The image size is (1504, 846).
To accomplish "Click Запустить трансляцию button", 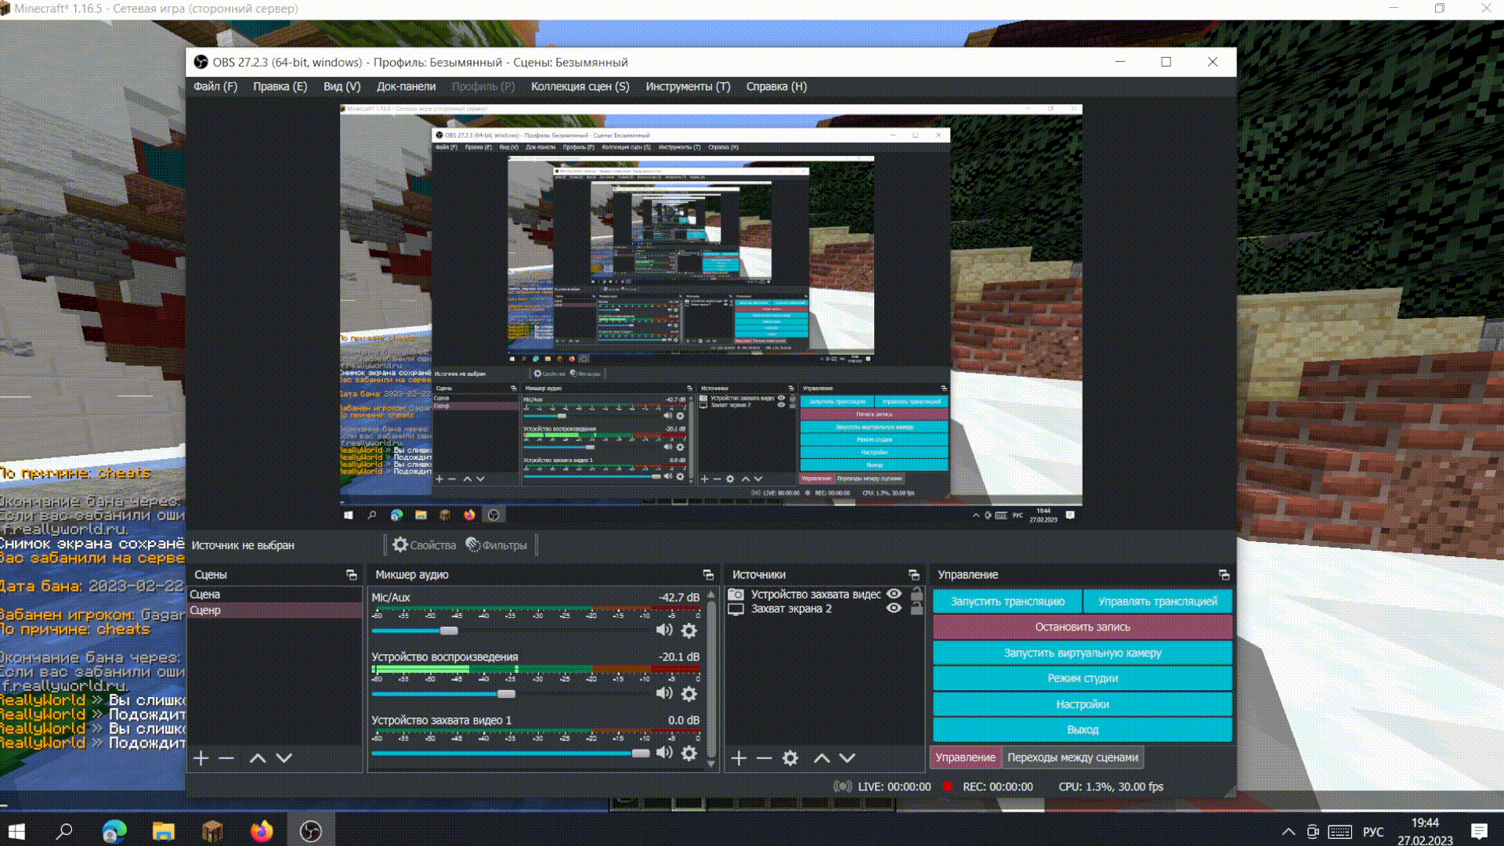I will pos(1007,602).
